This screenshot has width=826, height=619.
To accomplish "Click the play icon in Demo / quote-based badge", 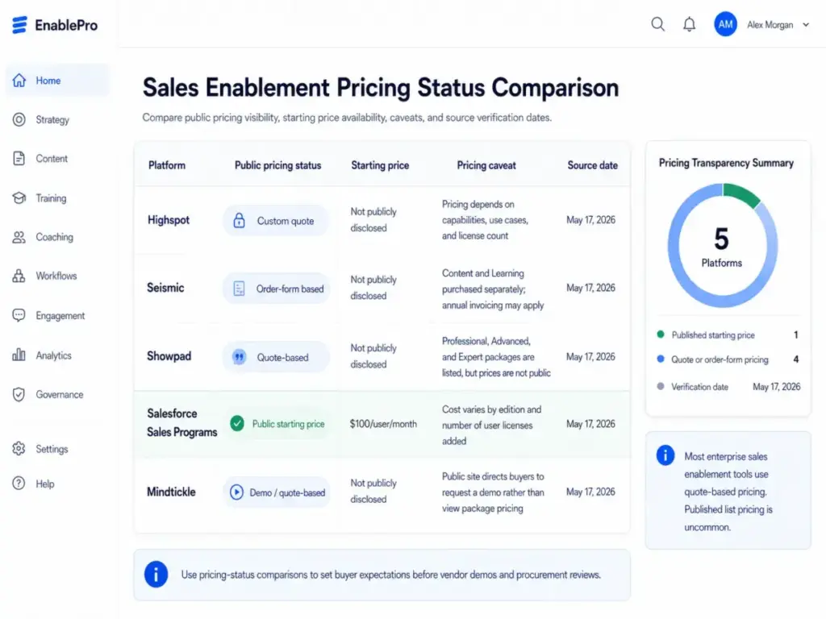I will pos(236,492).
